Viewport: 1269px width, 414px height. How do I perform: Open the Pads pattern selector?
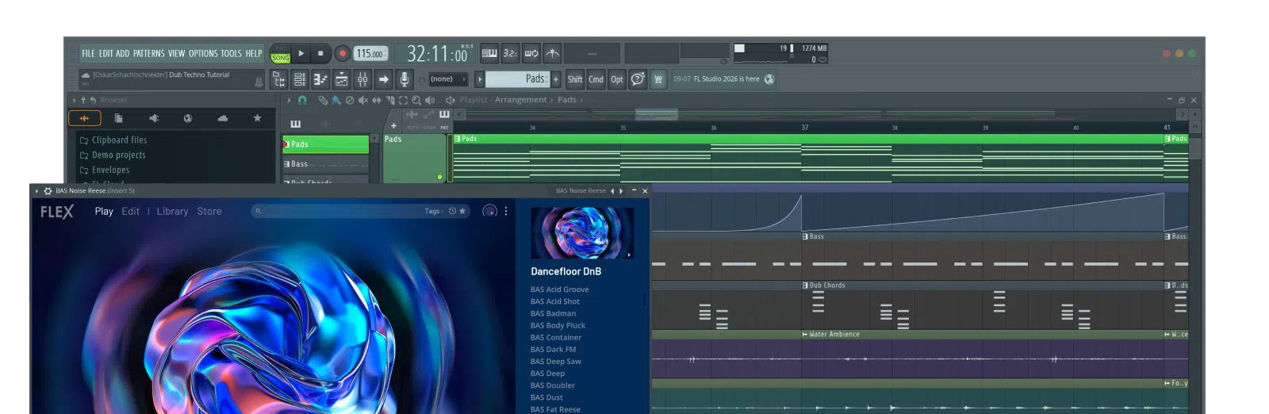(x=516, y=79)
